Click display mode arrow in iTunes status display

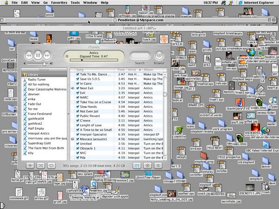click(67, 56)
